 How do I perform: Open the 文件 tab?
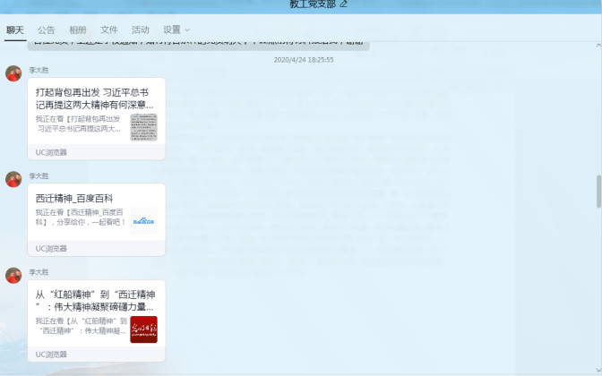tap(109, 30)
